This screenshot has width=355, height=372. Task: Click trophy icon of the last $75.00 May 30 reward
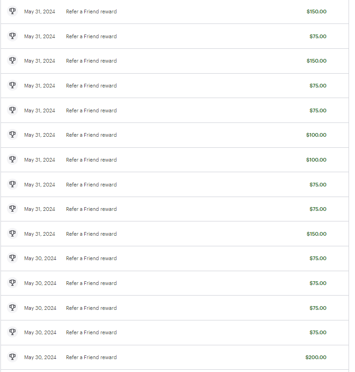click(x=12, y=332)
